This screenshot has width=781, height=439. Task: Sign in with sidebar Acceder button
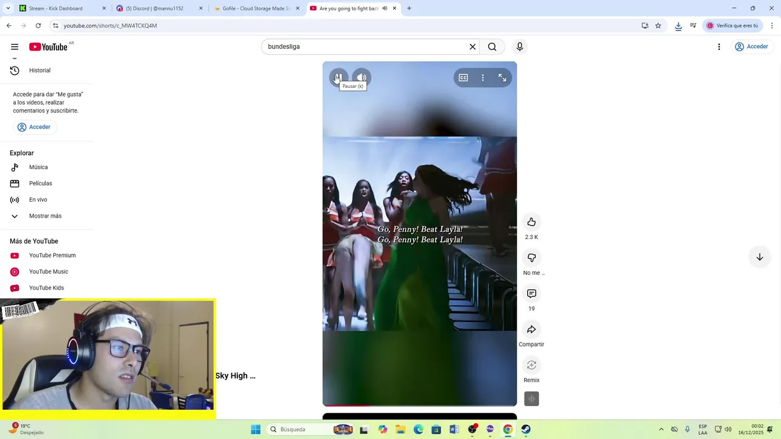click(34, 127)
